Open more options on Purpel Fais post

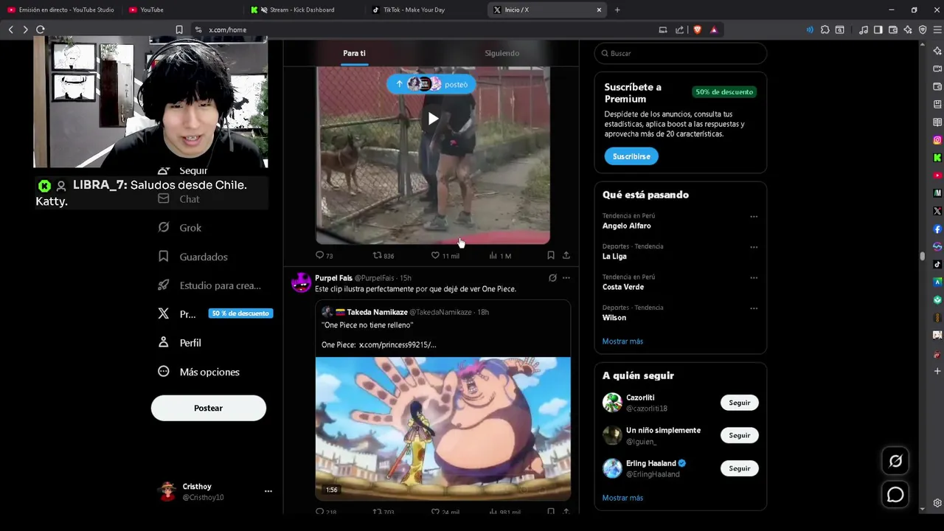(x=566, y=278)
